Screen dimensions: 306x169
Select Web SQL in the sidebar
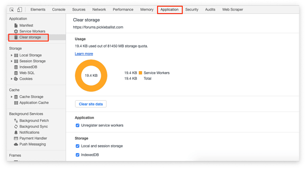27,73
